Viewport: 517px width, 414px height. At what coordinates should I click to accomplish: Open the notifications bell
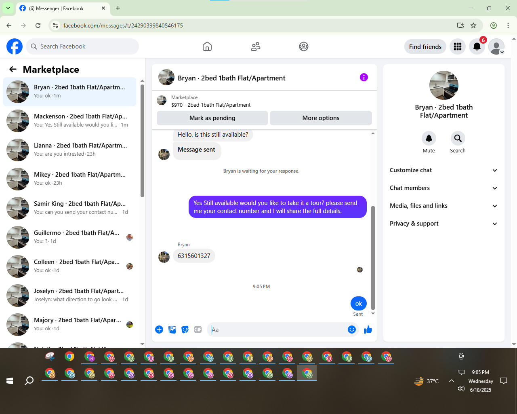(477, 46)
